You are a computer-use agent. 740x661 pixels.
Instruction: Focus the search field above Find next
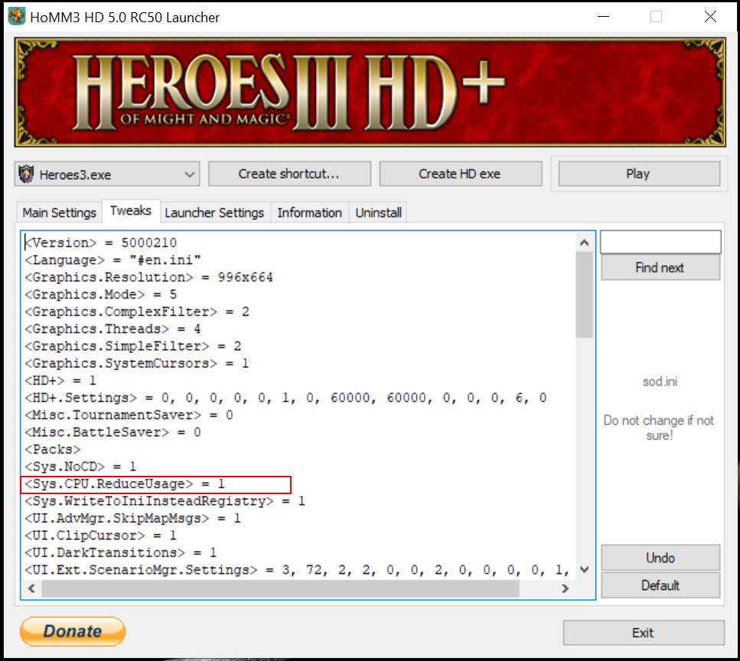[660, 242]
